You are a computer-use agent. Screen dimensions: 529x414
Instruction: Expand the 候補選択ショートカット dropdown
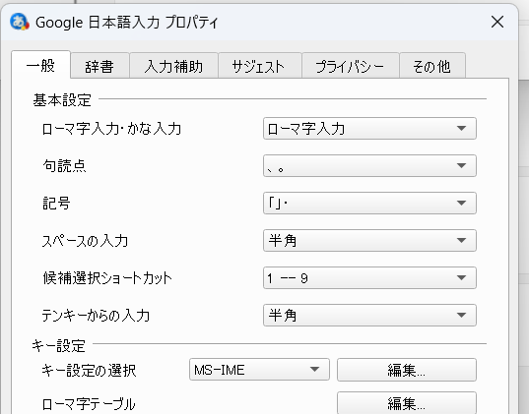369,278
